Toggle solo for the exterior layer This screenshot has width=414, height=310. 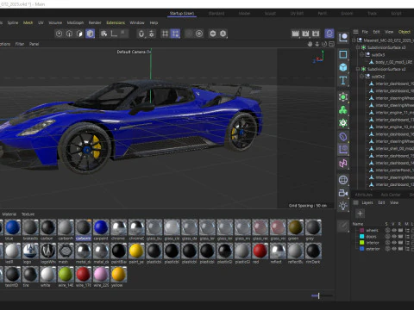point(387,249)
